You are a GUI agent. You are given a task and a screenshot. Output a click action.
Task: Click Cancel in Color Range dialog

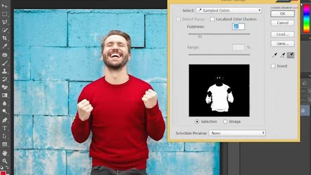pyautogui.click(x=282, y=23)
